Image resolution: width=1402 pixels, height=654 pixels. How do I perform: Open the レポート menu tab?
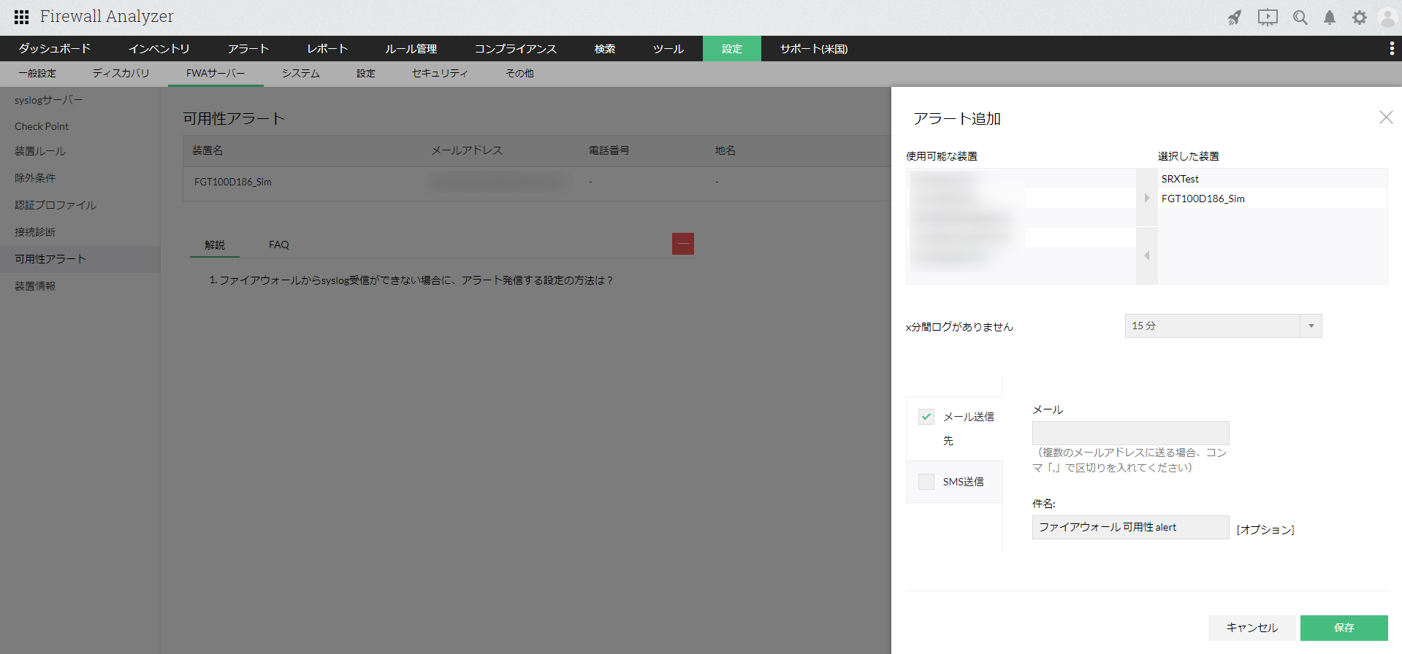[x=327, y=48]
